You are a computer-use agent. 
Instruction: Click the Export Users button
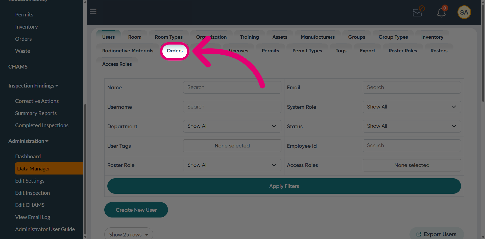click(x=437, y=234)
